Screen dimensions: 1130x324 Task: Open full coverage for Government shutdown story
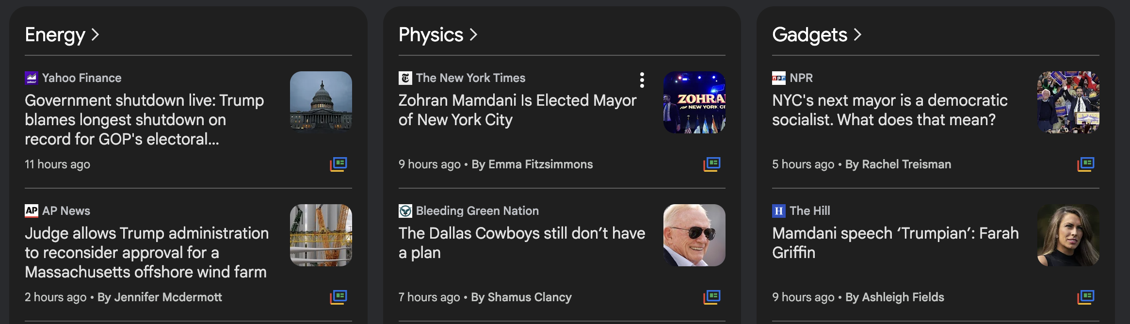click(339, 164)
